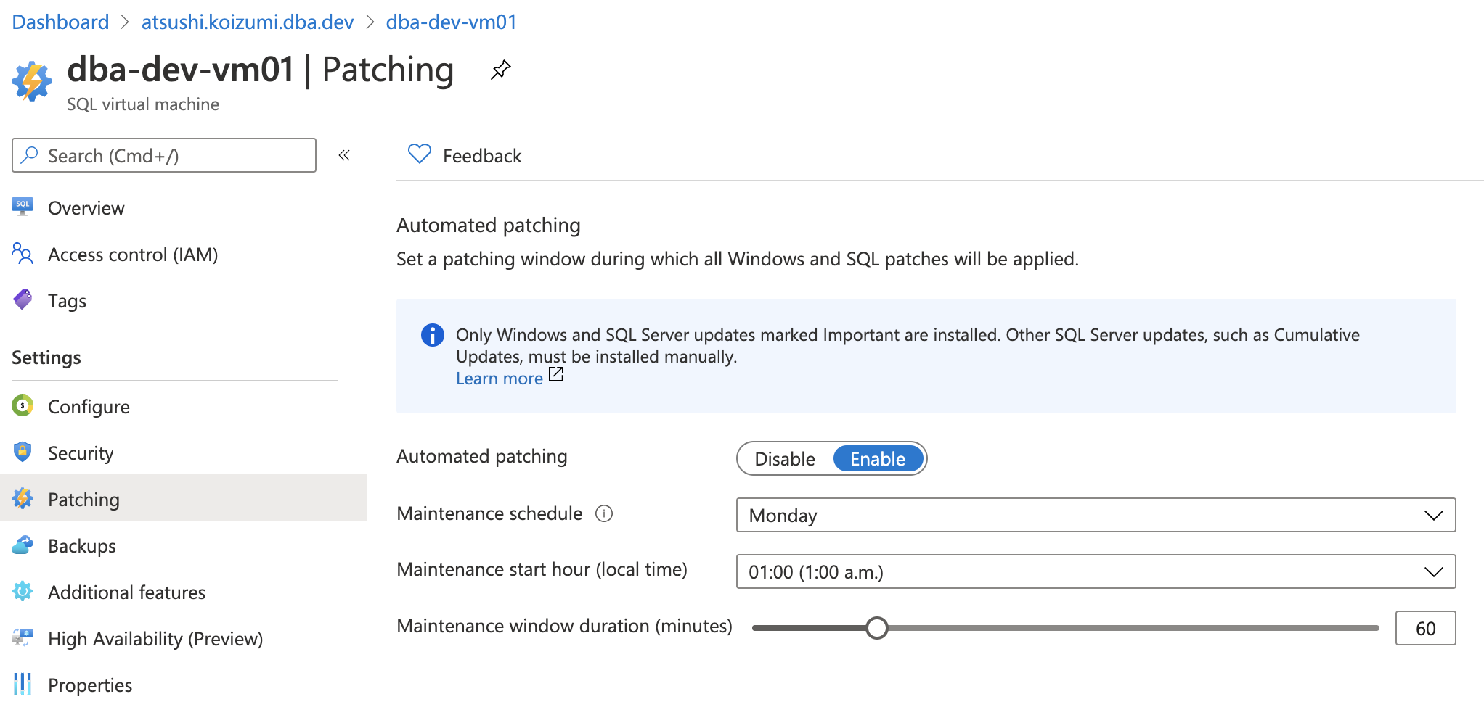Click the maintenance window duration slider handle
Screen dimensions: 1484x715
coord(877,628)
